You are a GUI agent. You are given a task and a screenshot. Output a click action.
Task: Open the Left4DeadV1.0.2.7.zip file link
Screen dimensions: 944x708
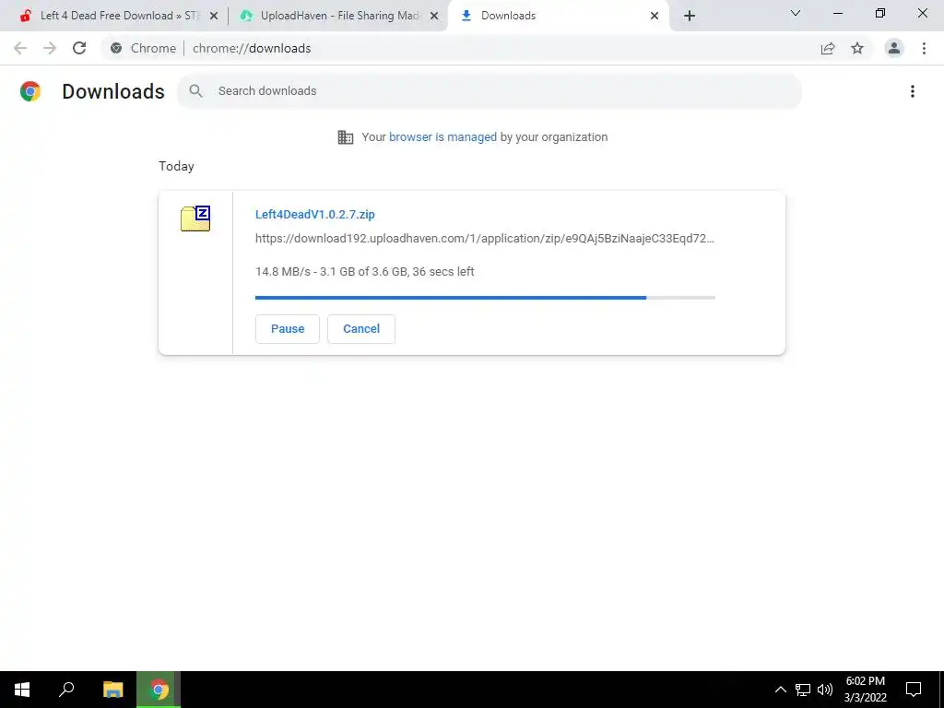pyautogui.click(x=315, y=214)
